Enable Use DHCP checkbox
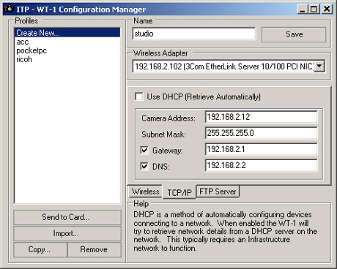 click(x=139, y=96)
